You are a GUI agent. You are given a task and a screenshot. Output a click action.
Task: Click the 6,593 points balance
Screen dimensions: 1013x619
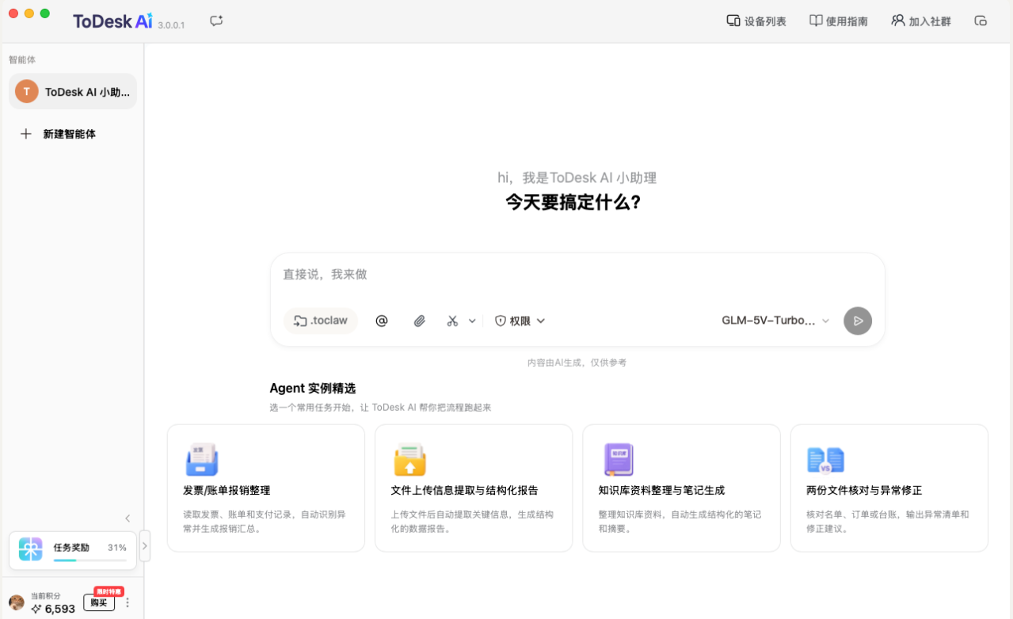pyautogui.click(x=53, y=609)
